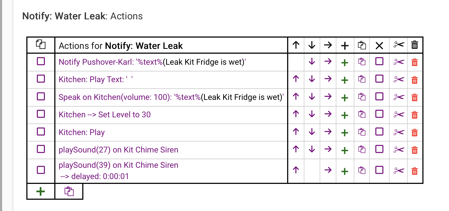The height and width of the screenshot is (211, 449).
Task: Tick the left checkbox for Kitchen: Play
Action: tap(41, 132)
